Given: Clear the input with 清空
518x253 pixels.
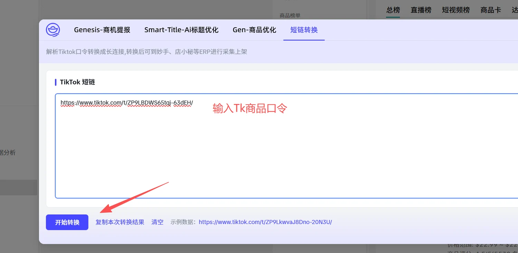Looking at the screenshot, I should 157,222.
